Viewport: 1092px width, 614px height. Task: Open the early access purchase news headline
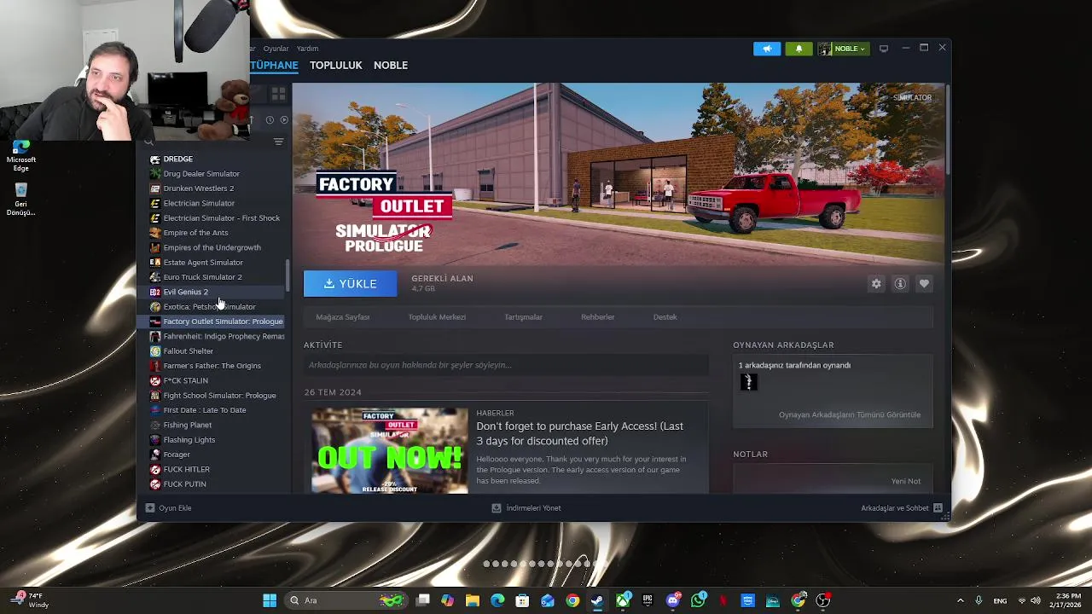tap(579, 433)
